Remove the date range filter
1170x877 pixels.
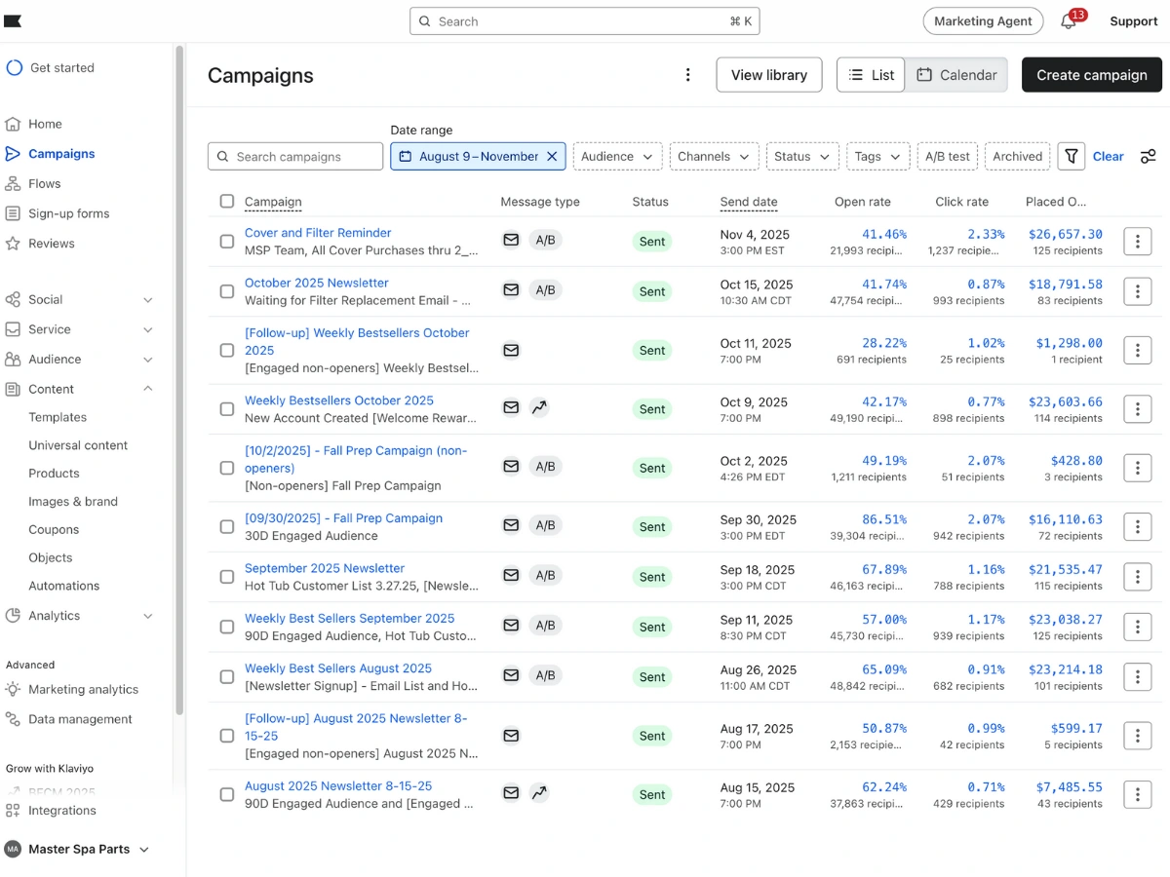[x=552, y=156]
